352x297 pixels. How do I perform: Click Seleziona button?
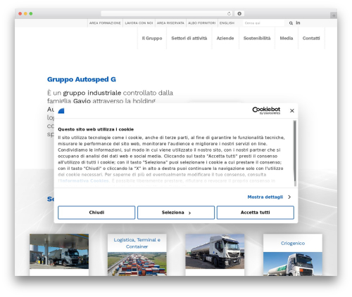(176, 213)
